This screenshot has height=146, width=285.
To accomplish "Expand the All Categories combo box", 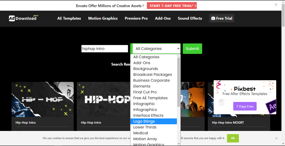I will click(155, 48).
